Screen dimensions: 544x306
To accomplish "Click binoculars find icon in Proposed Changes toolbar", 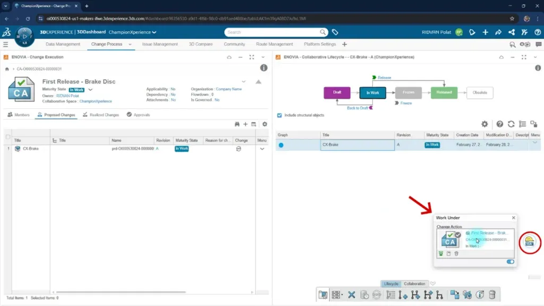I will 237,124.
